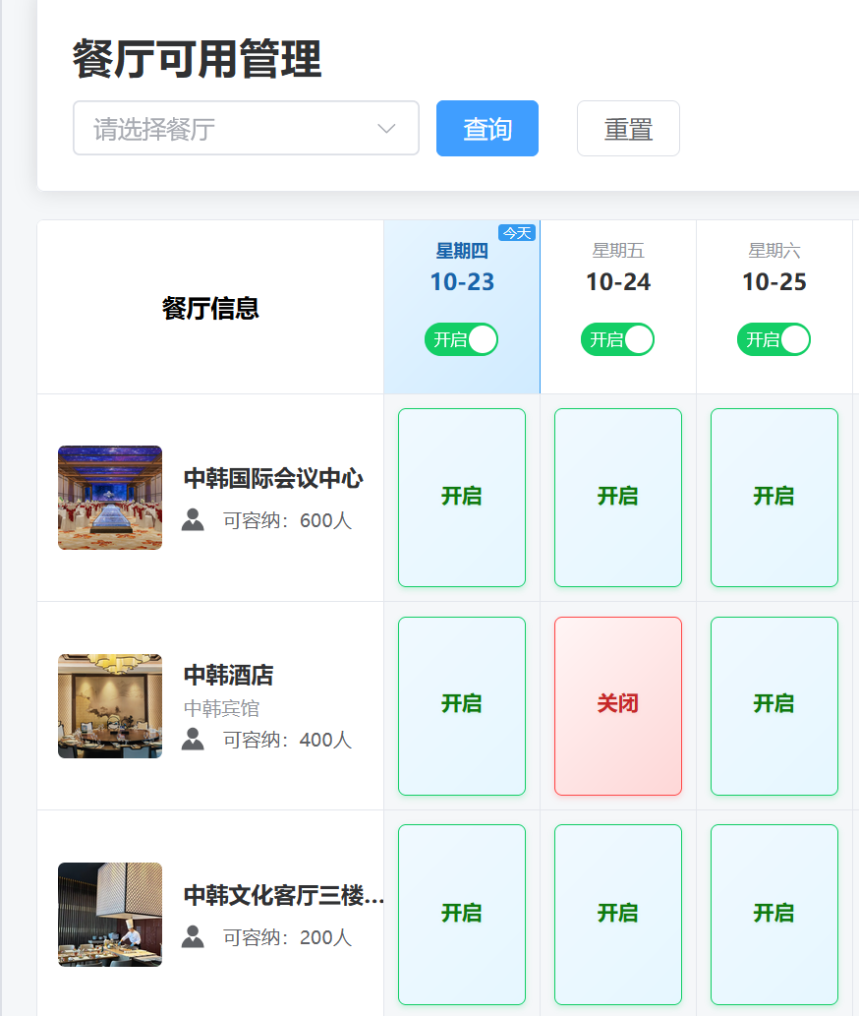Disable the 10-24 Friday availability switch
The height and width of the screenshot is (1016, 859).
coord(617,339)
